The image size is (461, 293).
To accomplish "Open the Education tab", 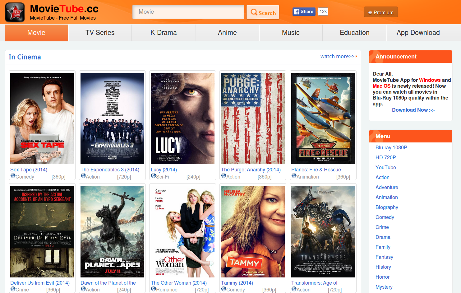I will [x=355, y=33].
